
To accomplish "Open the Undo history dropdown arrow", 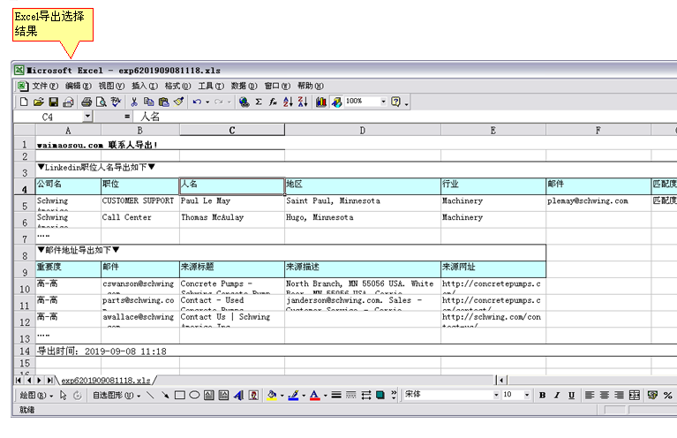I will (207, 102).
